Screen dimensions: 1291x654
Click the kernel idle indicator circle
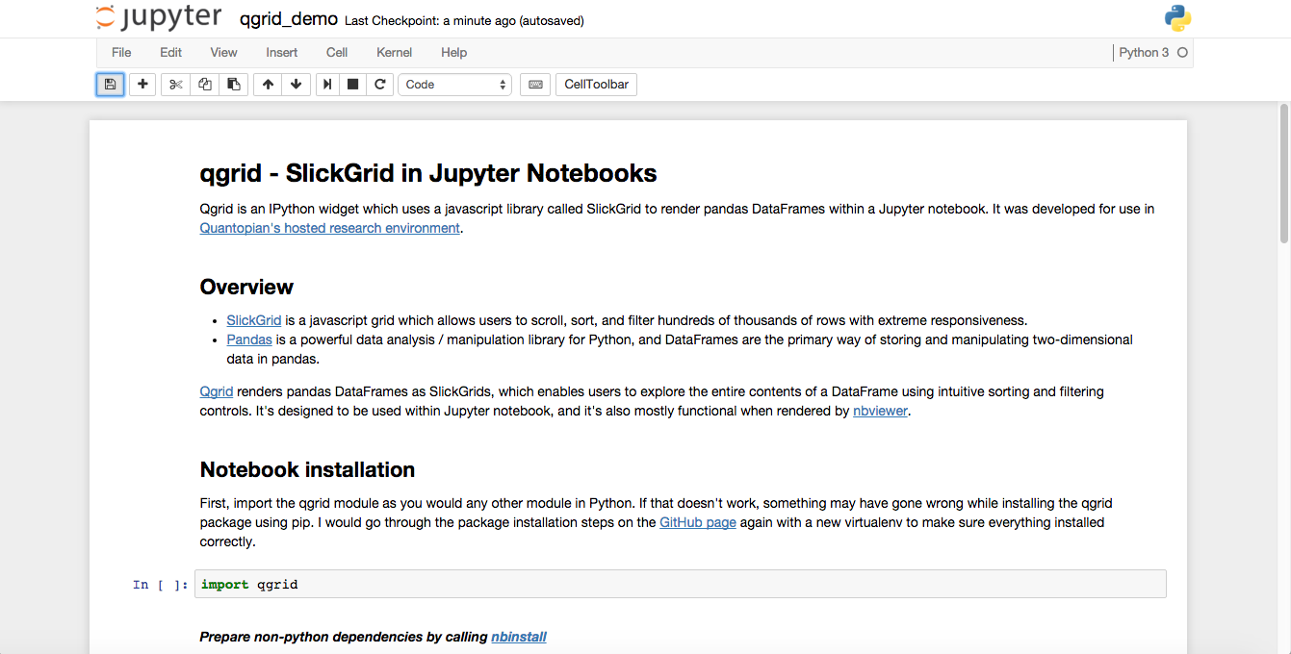point(1182,53)
